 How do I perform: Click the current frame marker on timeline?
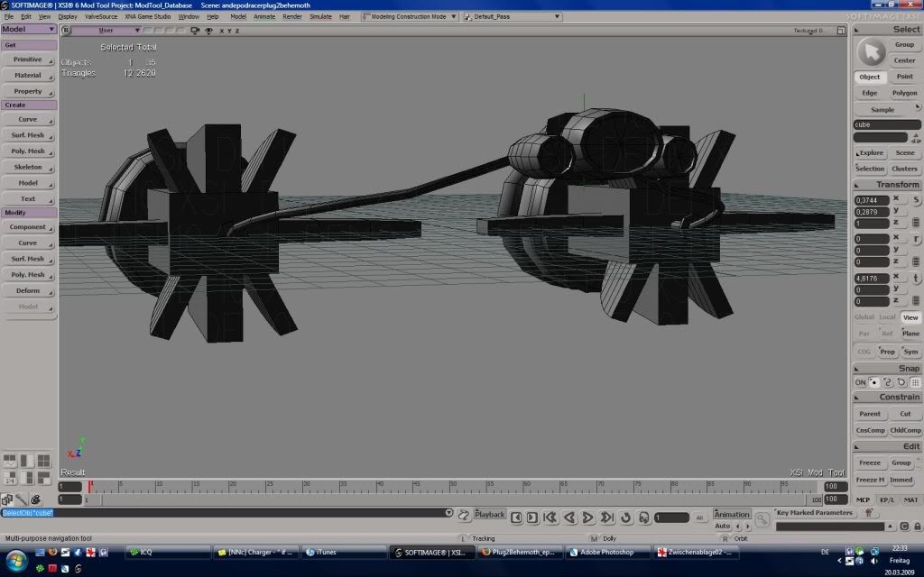[90, 486]
